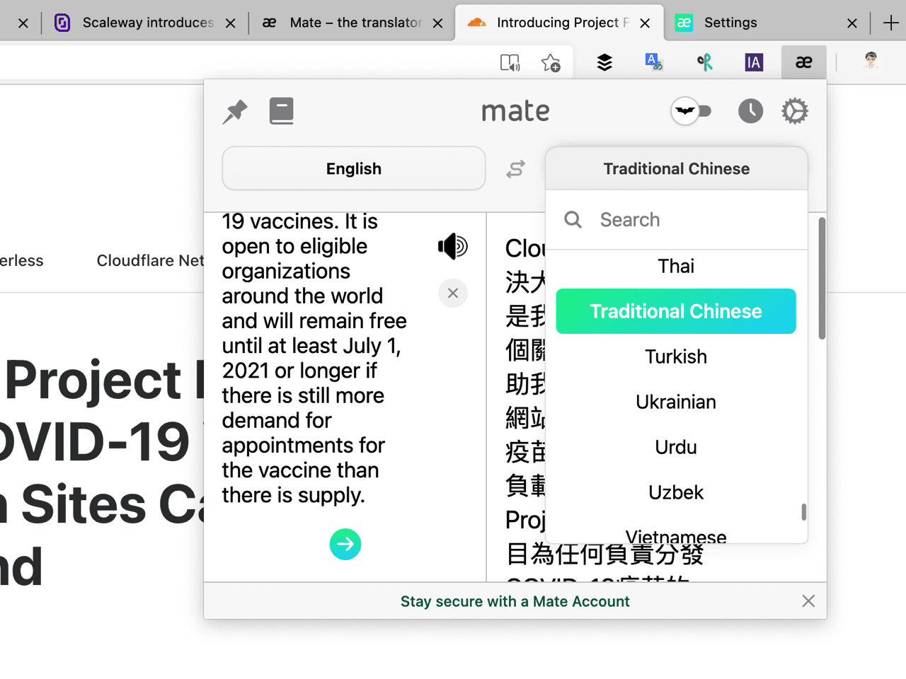Click the source text in English pane
The image size is (906, 679).
314,359
